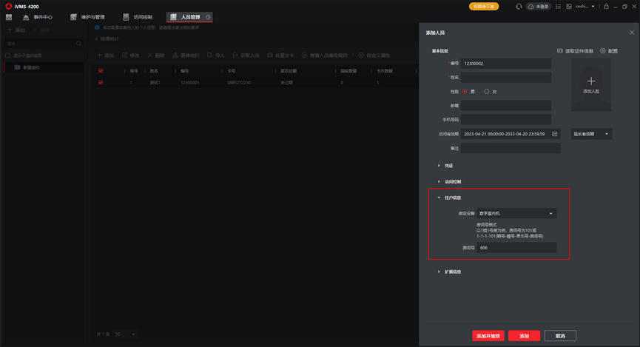Image resolution: width=640 pixels, height=347 pixels.
Task: Expand the 凭证 credentials section
Action: click(x=439, y=165)
